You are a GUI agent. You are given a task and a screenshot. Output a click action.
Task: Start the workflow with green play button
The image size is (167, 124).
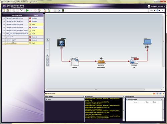[27, 10]
